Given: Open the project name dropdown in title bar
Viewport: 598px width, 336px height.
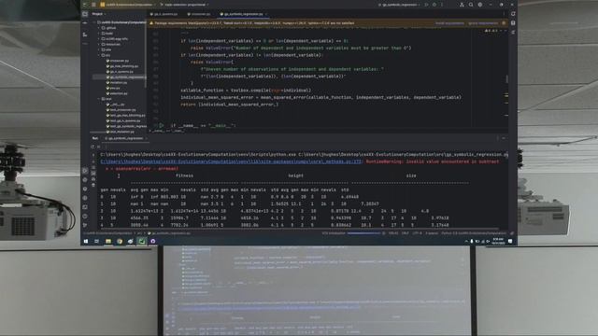Looking at the screenshot, I should click(x=128, y=5).
